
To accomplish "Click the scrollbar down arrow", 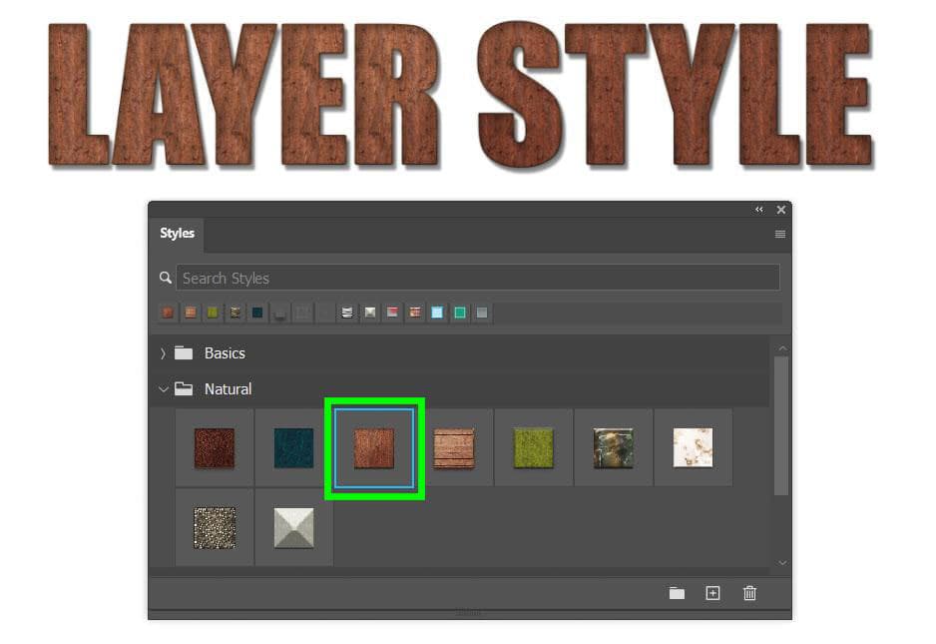I will click(782, 563).
